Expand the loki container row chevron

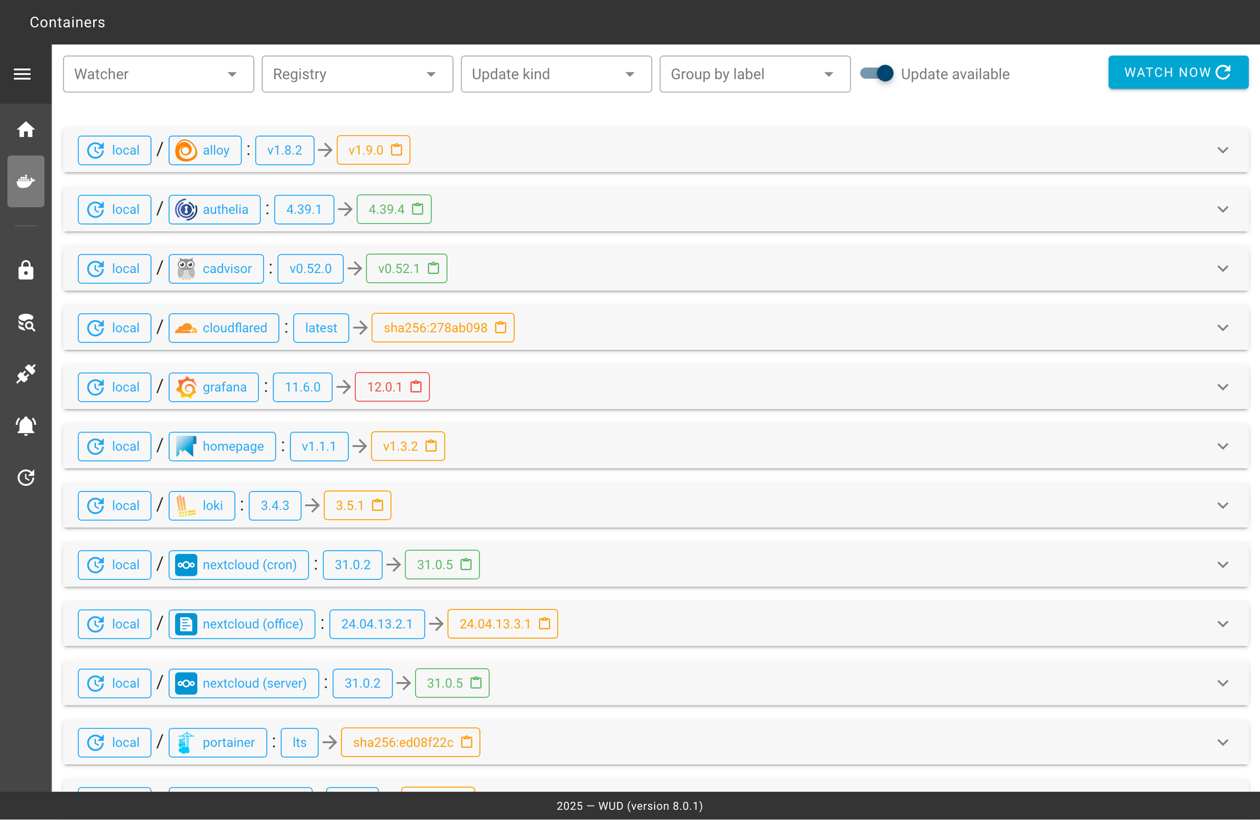click(1223, 505)
